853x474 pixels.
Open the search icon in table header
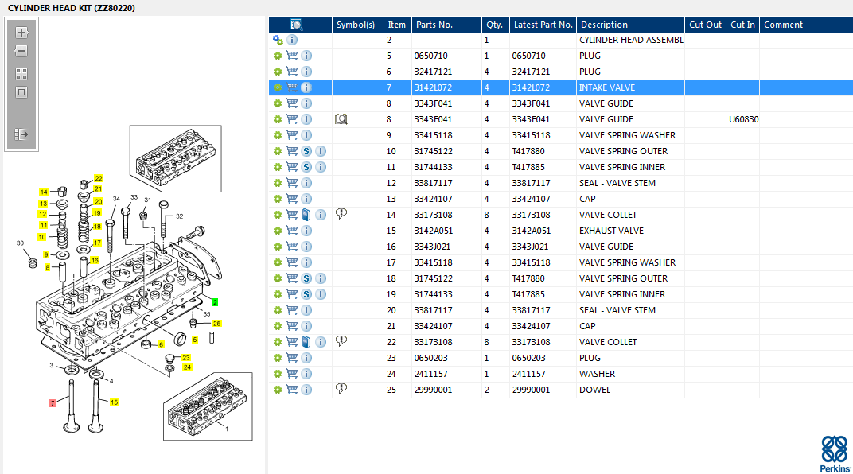297,25
